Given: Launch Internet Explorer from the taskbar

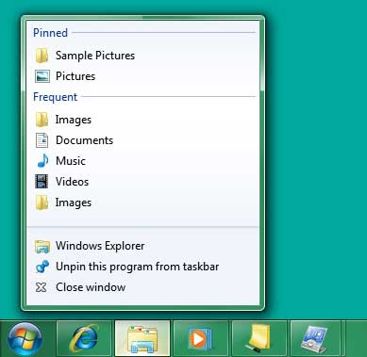Looking at the screenshot, I should 84,339.
